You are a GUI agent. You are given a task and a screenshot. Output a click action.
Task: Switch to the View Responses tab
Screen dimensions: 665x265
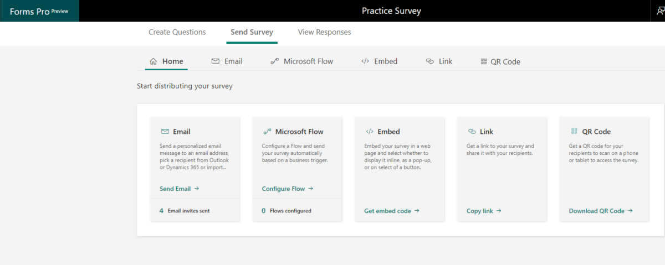point(324,32)
